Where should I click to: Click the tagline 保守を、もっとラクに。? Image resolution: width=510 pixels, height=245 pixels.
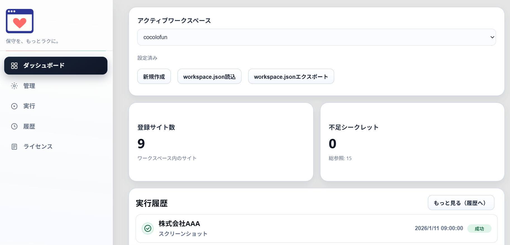[33, 41]
